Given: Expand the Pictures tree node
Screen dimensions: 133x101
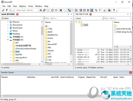Looking at the screenshot, I should [8, 22].
